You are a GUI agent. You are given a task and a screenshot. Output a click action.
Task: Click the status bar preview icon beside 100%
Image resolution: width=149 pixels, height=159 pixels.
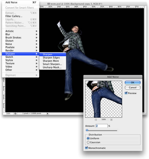point(15,114)
